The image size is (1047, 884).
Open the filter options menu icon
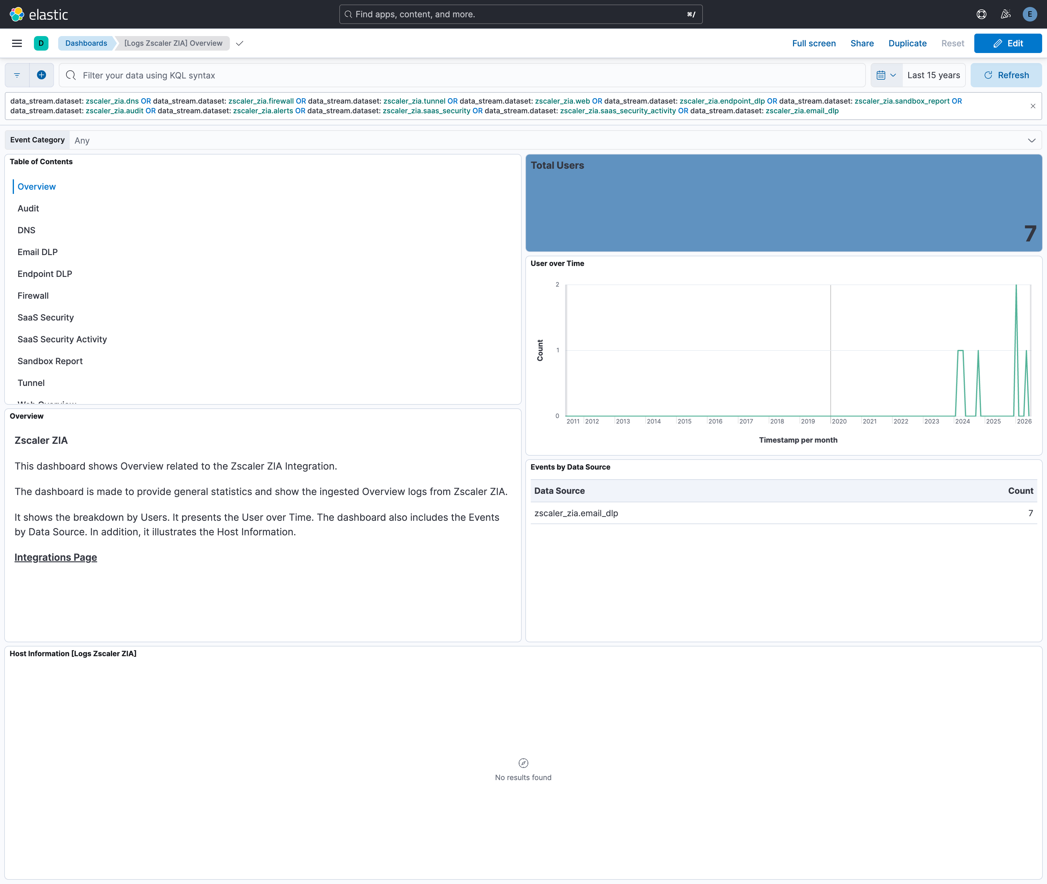17,75
